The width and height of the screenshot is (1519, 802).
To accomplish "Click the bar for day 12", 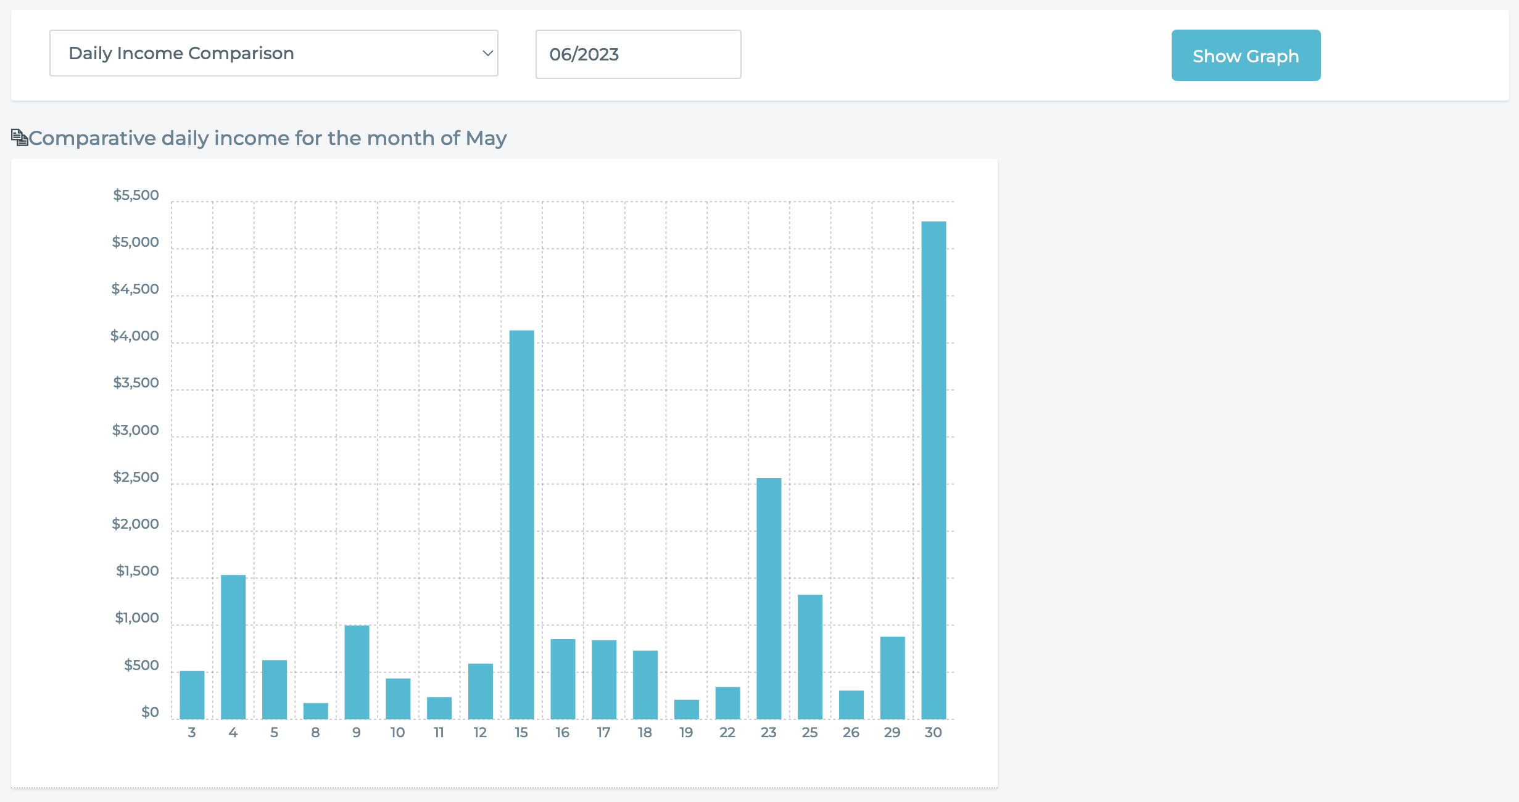I will (x=481, y=692).
